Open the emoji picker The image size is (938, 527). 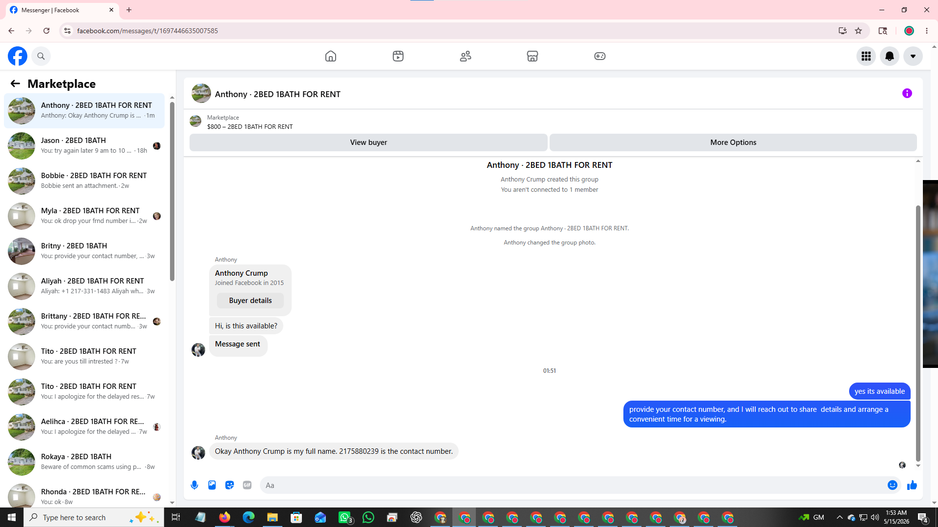tap(893, 485)
